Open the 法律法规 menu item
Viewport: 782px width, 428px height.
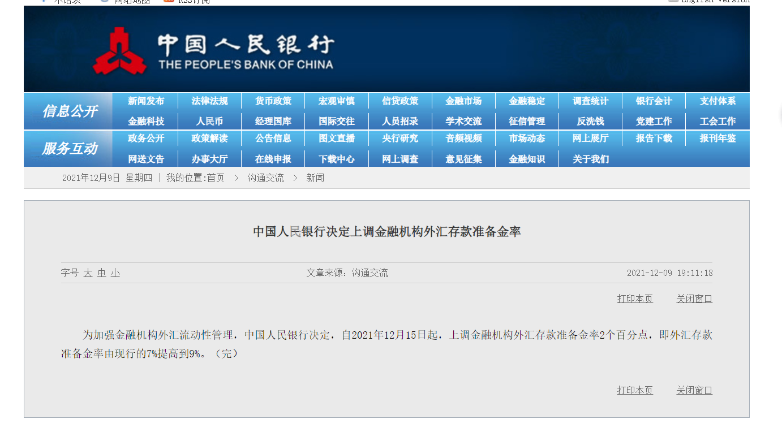(209, 101)
